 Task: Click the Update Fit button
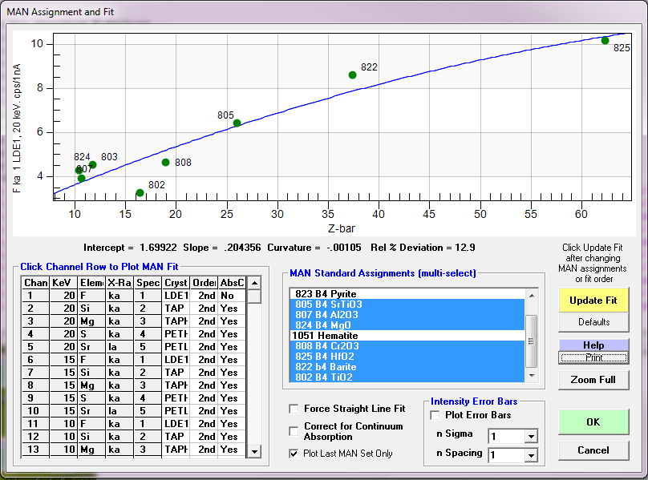click(x=593, y=300)
